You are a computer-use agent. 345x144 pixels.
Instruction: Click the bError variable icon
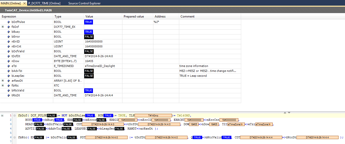click(x=9, y=37)
